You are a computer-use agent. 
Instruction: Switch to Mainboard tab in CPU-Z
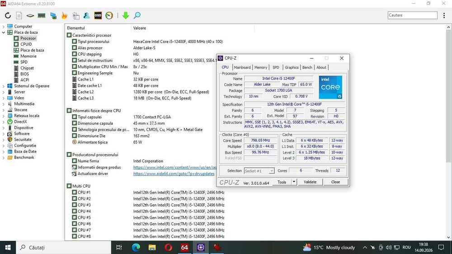tap(242, 67)
